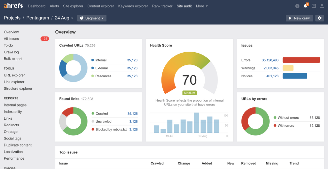Click the tallest bar in the health chart
Screen dimensions: 328x169
pos(196,123)
